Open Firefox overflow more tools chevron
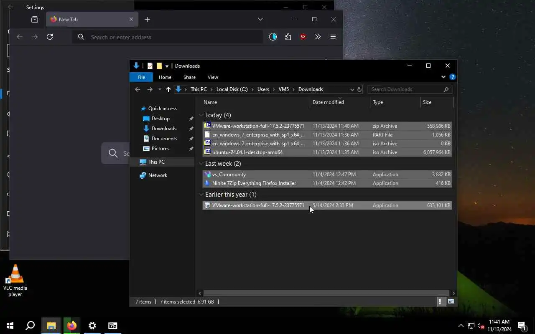The width and height of the screenshot is (535, 334). coord(318,37)
